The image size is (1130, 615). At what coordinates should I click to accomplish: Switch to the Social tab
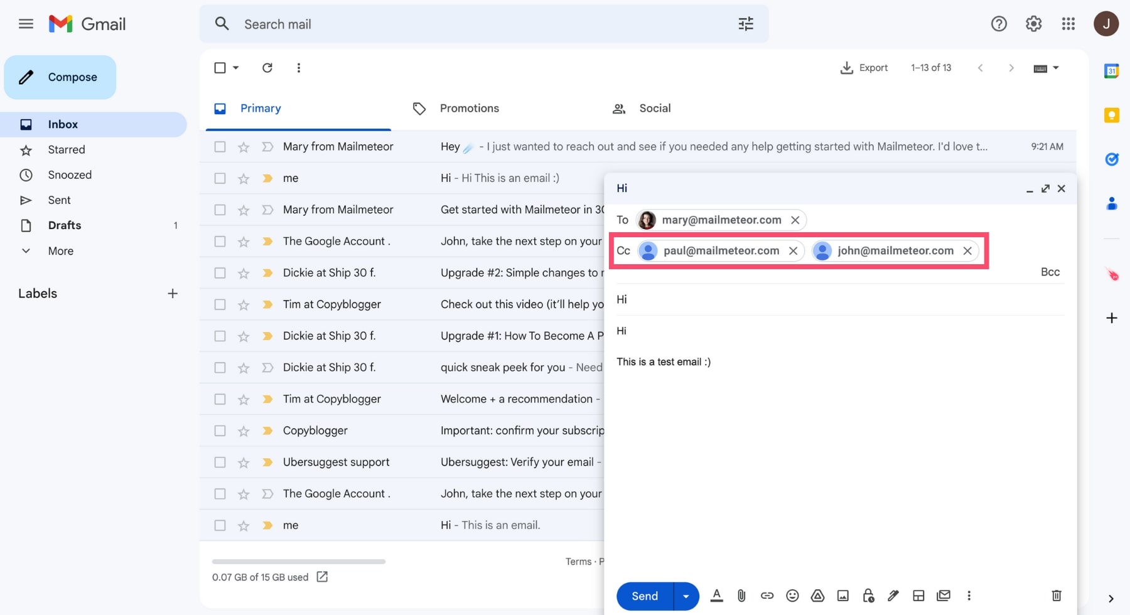pos(655,108)
